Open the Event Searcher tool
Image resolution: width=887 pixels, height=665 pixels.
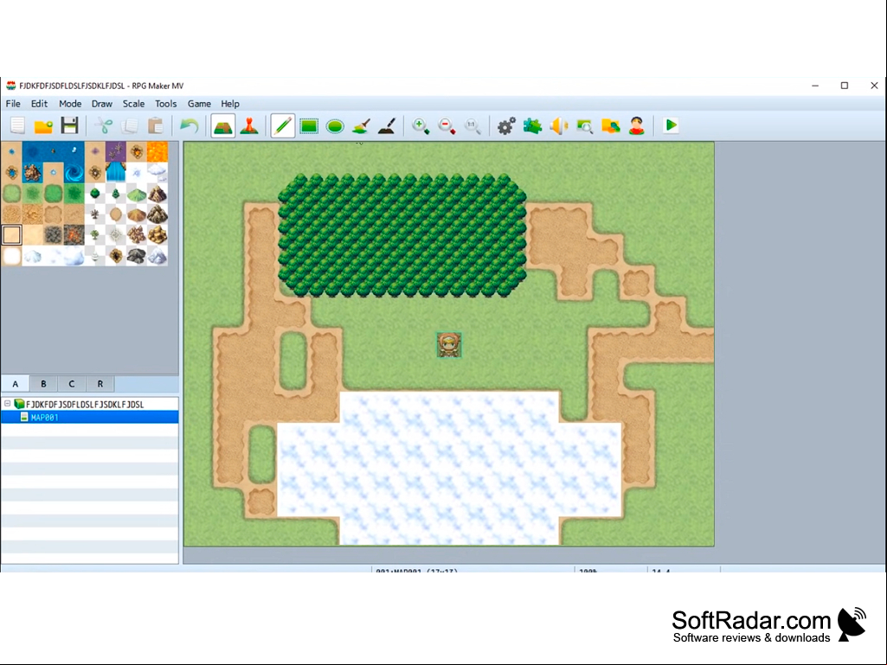(584, 125)
